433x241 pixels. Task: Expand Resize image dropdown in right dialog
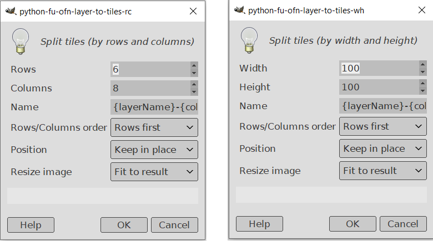pyautogui.click(x=382, y=171)
